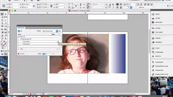Open the Preflight panel tab

coord(21,28)
